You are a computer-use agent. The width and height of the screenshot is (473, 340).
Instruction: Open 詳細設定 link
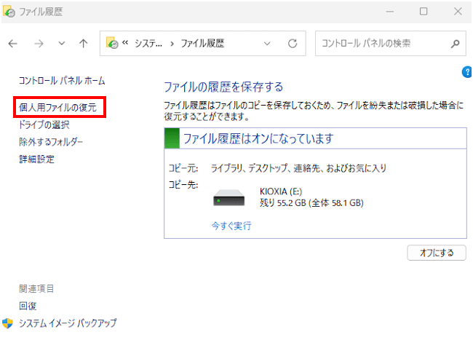pos(36,159)
